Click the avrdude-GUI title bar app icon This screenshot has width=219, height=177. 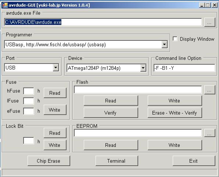pos(5,5)
